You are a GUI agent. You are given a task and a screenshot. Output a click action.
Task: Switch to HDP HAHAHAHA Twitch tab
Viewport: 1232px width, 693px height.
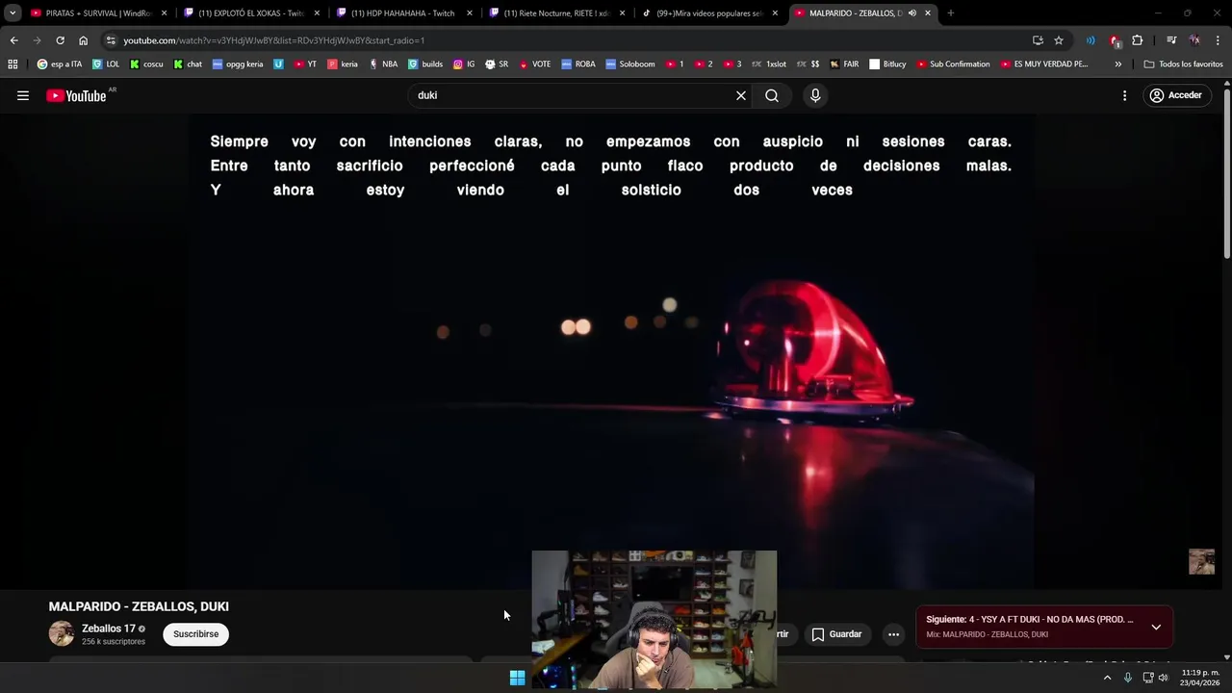point(402,13)
